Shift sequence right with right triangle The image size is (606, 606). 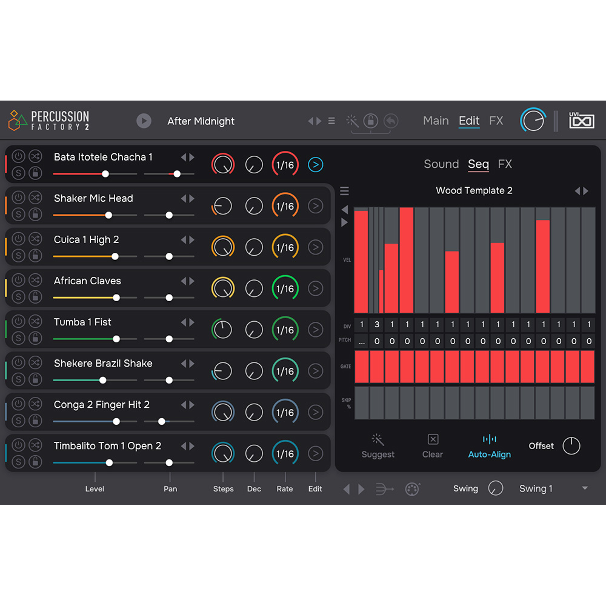click(345, 222)
